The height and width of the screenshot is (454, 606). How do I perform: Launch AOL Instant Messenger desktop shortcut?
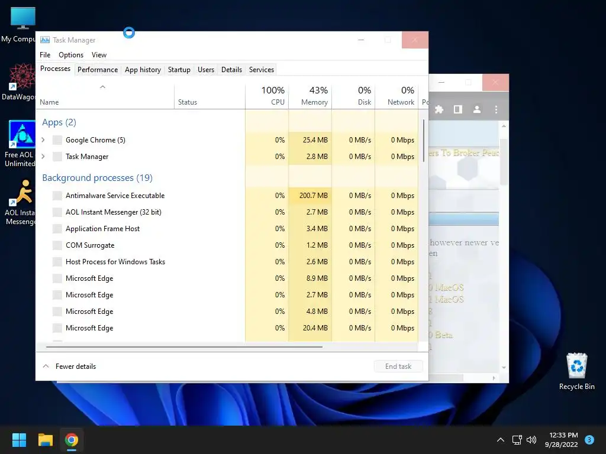22,202
